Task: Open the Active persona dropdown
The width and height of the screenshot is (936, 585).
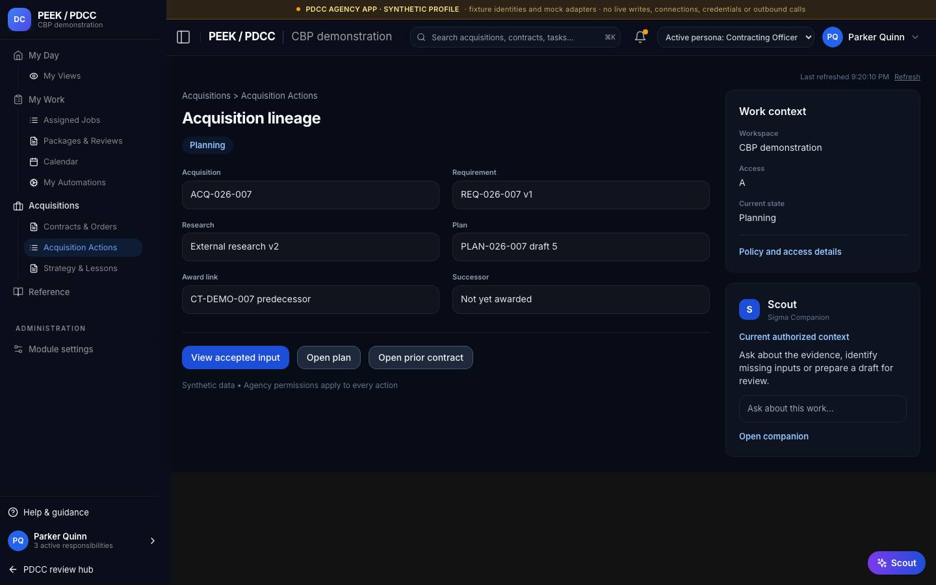Action: tap(736, 37)
